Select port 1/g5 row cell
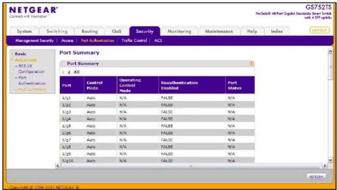 (x=72, y=126)
